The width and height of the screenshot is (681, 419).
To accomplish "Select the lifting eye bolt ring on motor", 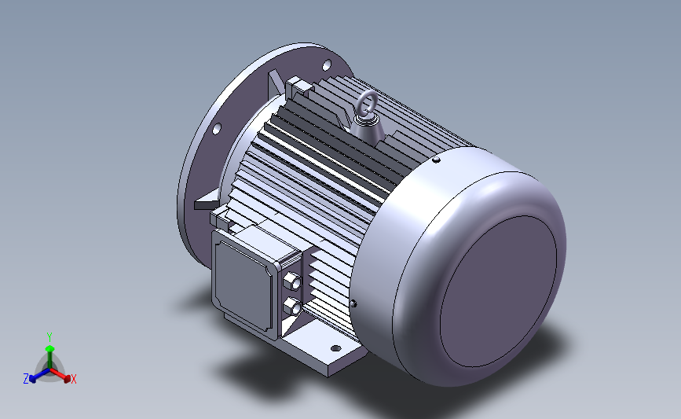I will click(x=367, y=102).
